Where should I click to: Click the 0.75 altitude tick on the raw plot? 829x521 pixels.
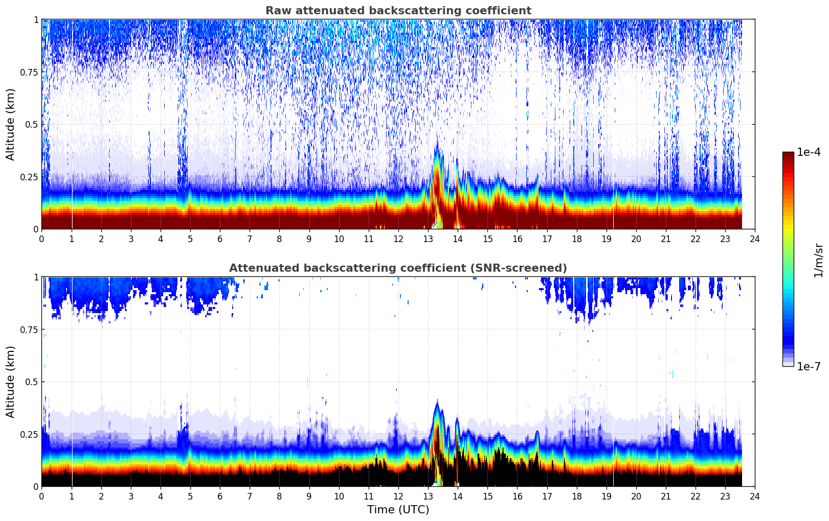pos(30,72)
